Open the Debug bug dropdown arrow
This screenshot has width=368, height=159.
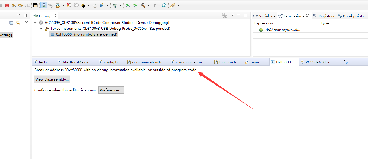(x=121, y=5)
